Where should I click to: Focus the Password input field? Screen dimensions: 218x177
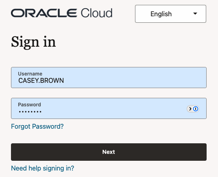(109, 108)
